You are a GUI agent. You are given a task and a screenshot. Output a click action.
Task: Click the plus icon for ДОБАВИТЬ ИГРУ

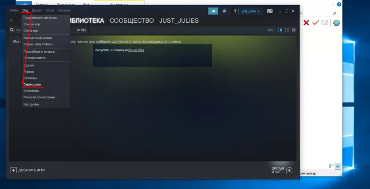(x=13, y=170)
